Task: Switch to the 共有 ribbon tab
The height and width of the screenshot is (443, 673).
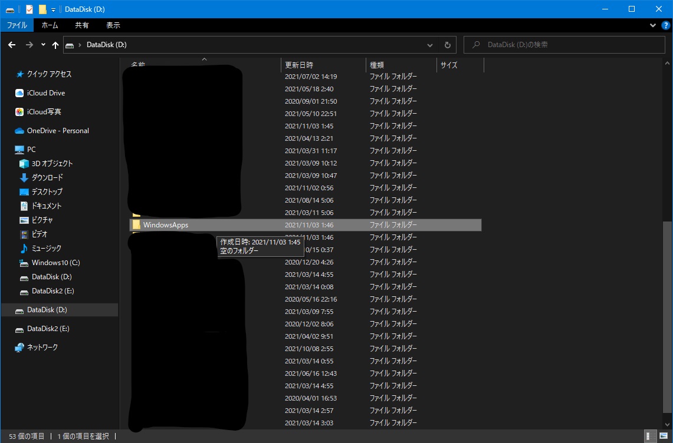Action: (x=81, y=25)
